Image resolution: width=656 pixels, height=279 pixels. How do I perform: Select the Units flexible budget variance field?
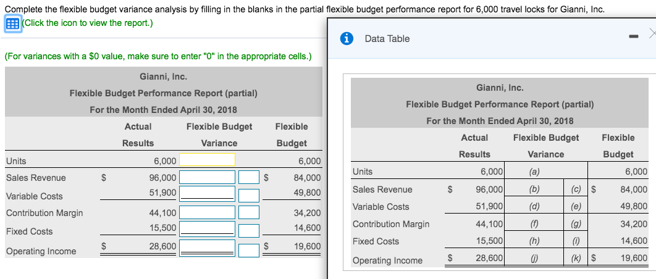207,159
